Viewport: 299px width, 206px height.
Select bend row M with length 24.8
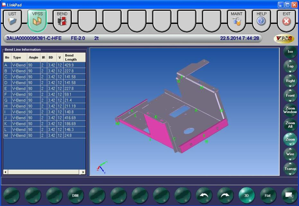(x=44, y=135)
